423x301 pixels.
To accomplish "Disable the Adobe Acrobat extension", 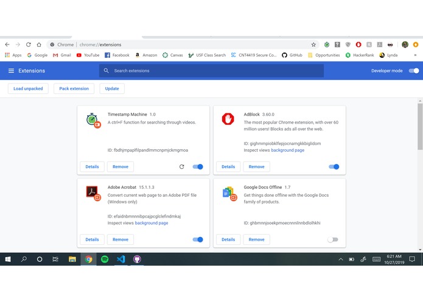I will click(x=198, y=239).
